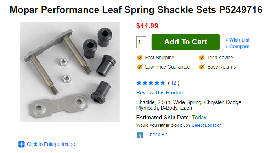Click the Fast Shipping checkmark icon
This screenshot has width=271, height=153.
pyautogui.click(x=140, y=58)
